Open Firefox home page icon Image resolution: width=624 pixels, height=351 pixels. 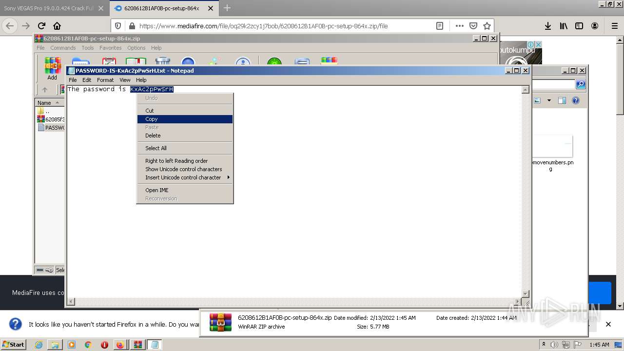[x=57, y=26]
